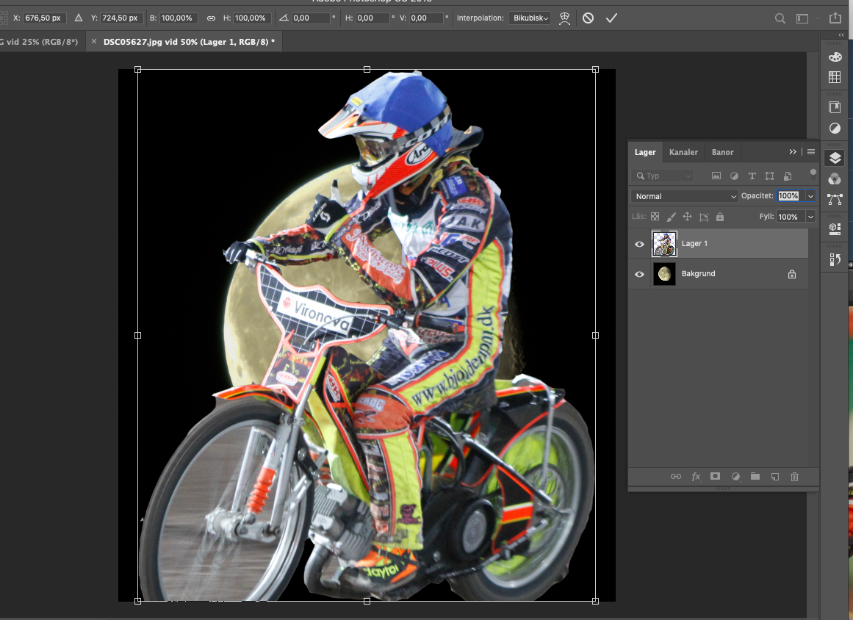The width and height of the screenshot is (853, 620).
Task: Lock position move icon
Action: click(687, 217)
